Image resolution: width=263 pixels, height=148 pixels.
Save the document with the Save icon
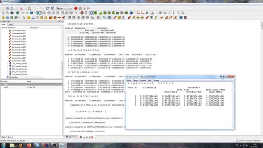tap(12, 8)
